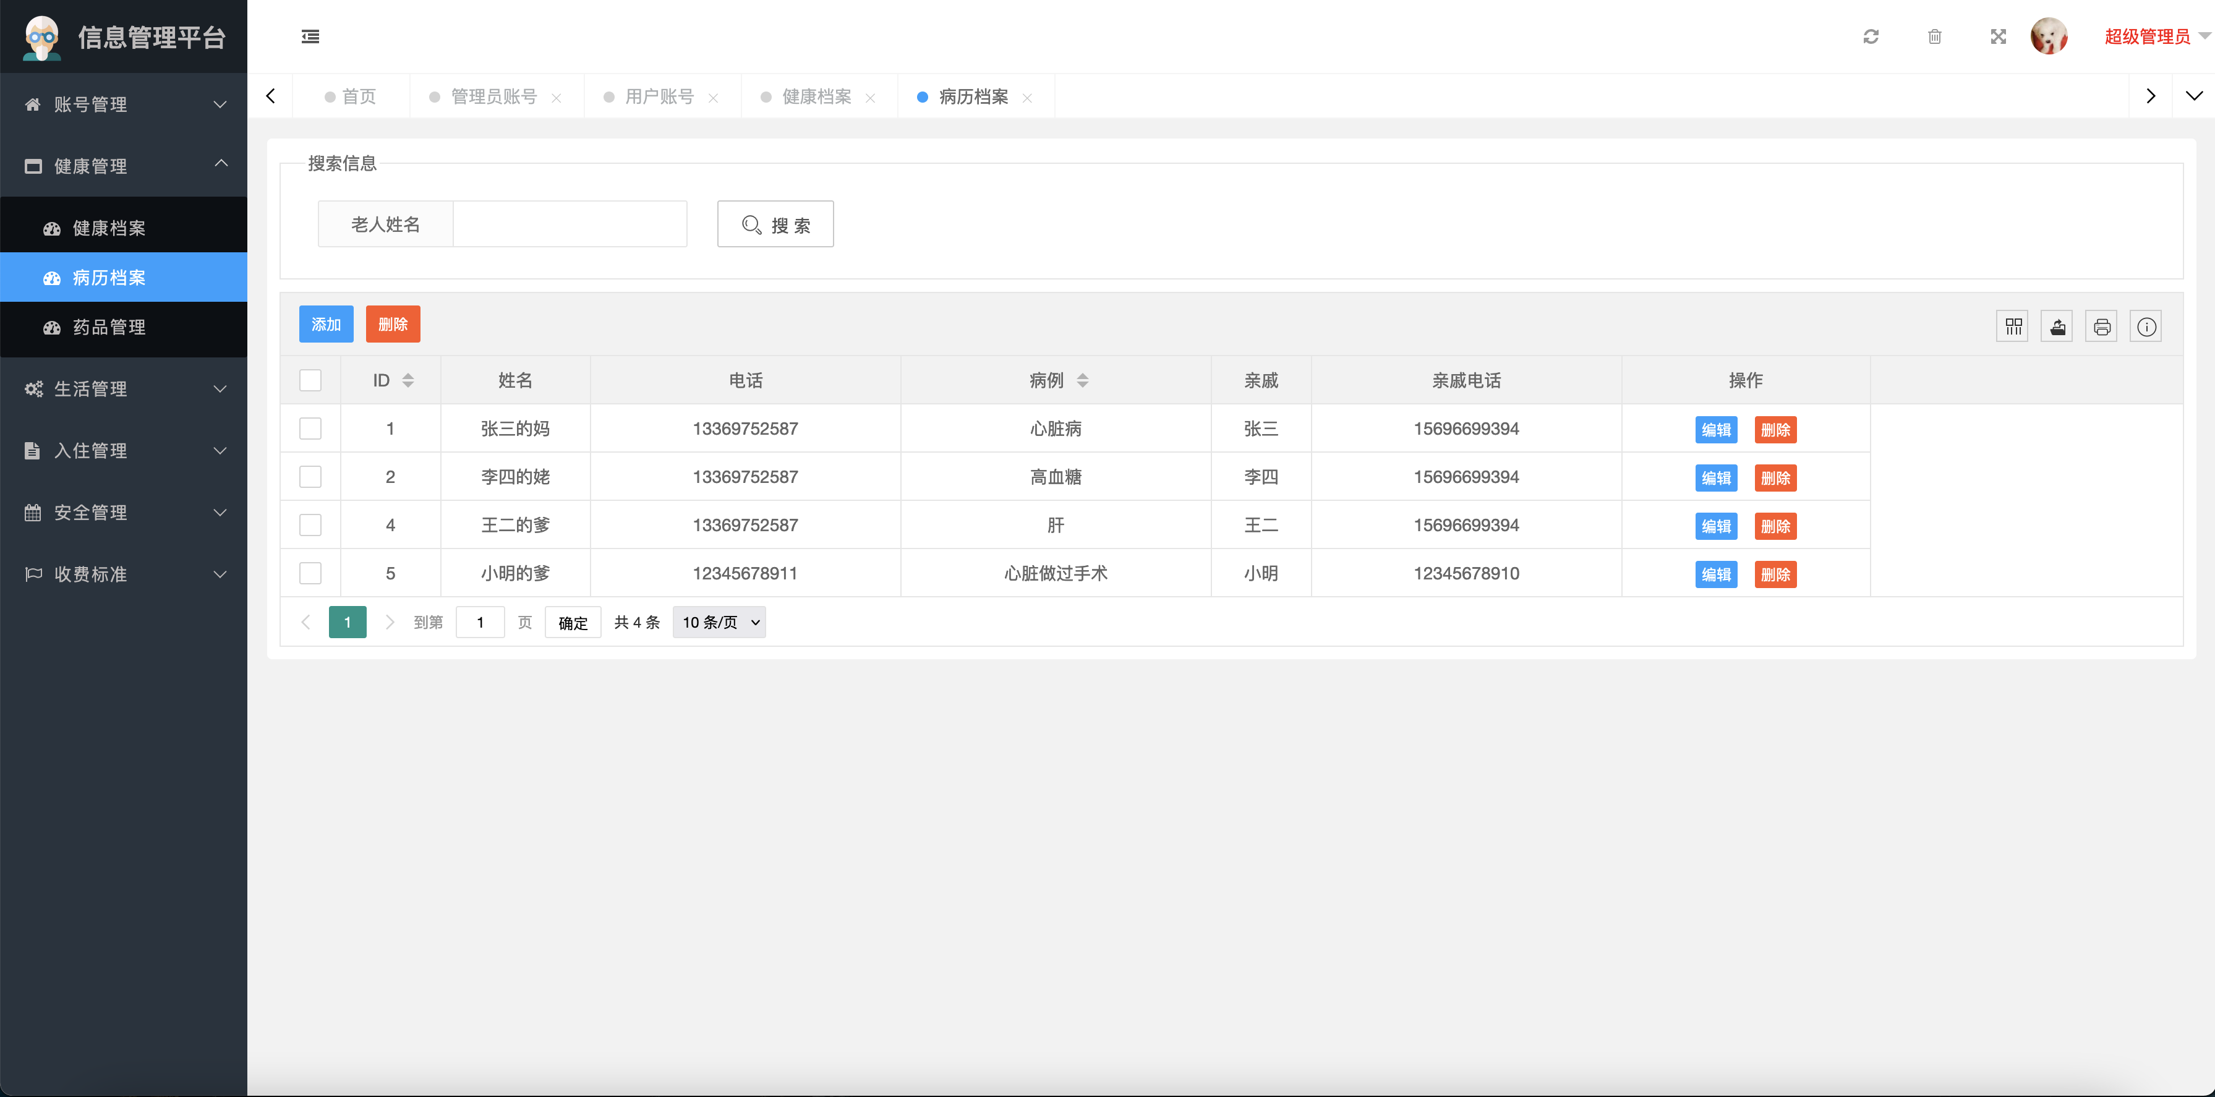Image resolution: width=2215 pixels, height=1097 pixels.
Task: Click the print table icon
Action: (2101, 327)
